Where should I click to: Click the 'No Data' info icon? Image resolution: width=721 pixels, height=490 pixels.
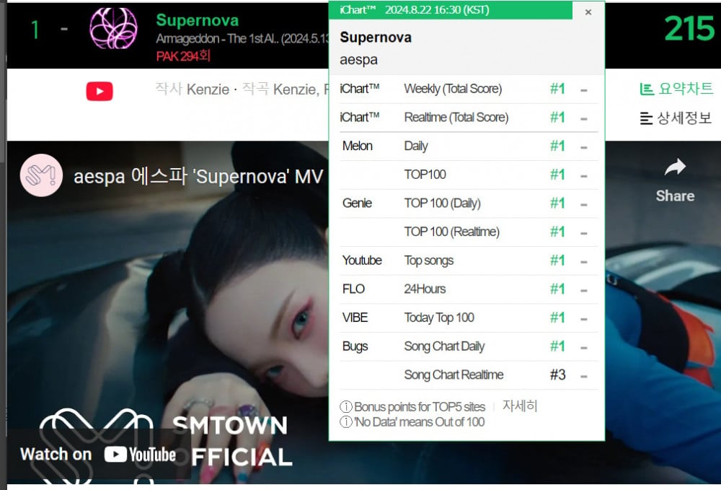[346, 421]
